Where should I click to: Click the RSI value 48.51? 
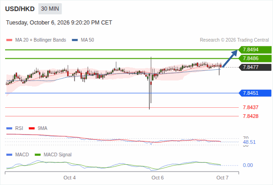coord(249,142)
